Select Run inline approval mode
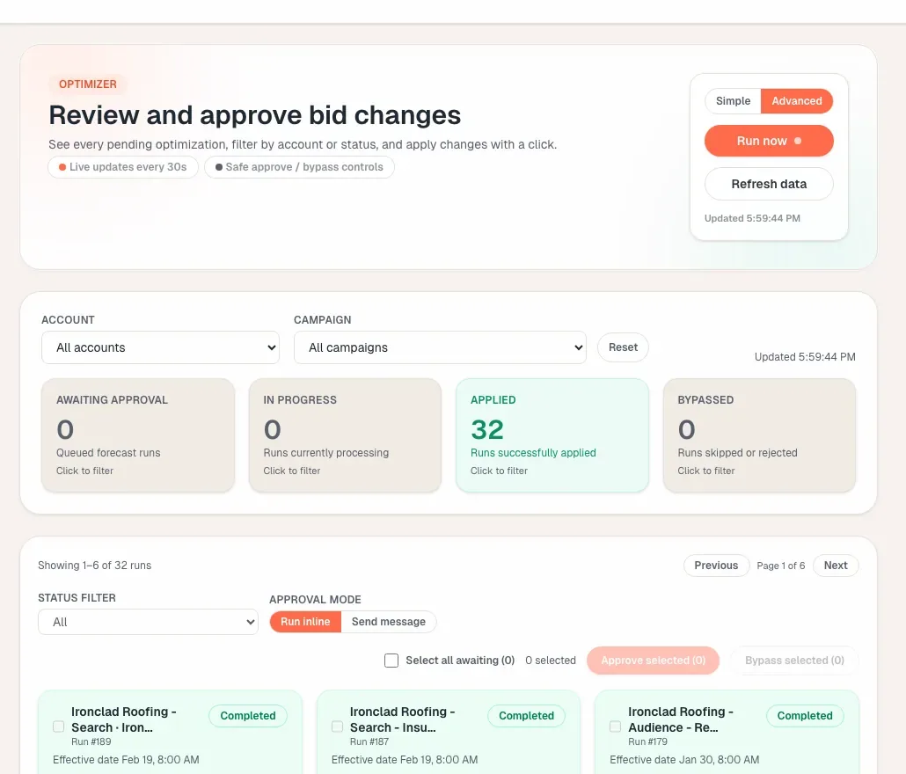The image size is (906, 774). [x=305, y=622]
